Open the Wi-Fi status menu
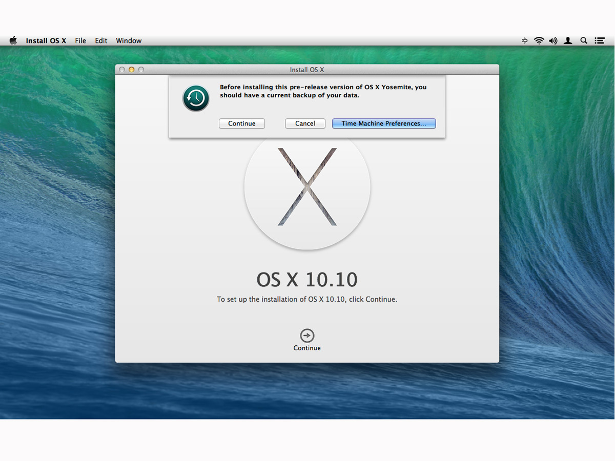This screenshot has height=461, width=615. (x=539, y=40)
